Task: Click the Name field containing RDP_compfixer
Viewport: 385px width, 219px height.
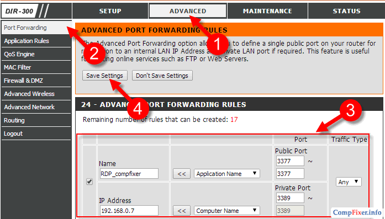Action: tap(129, 174)
